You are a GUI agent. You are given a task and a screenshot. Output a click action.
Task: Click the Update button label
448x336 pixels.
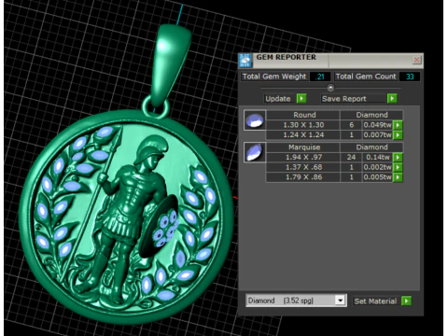[x=278, y=99]
